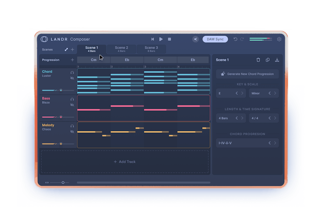Switch to Scene 2 tab
321x219 pixels.
122,49
